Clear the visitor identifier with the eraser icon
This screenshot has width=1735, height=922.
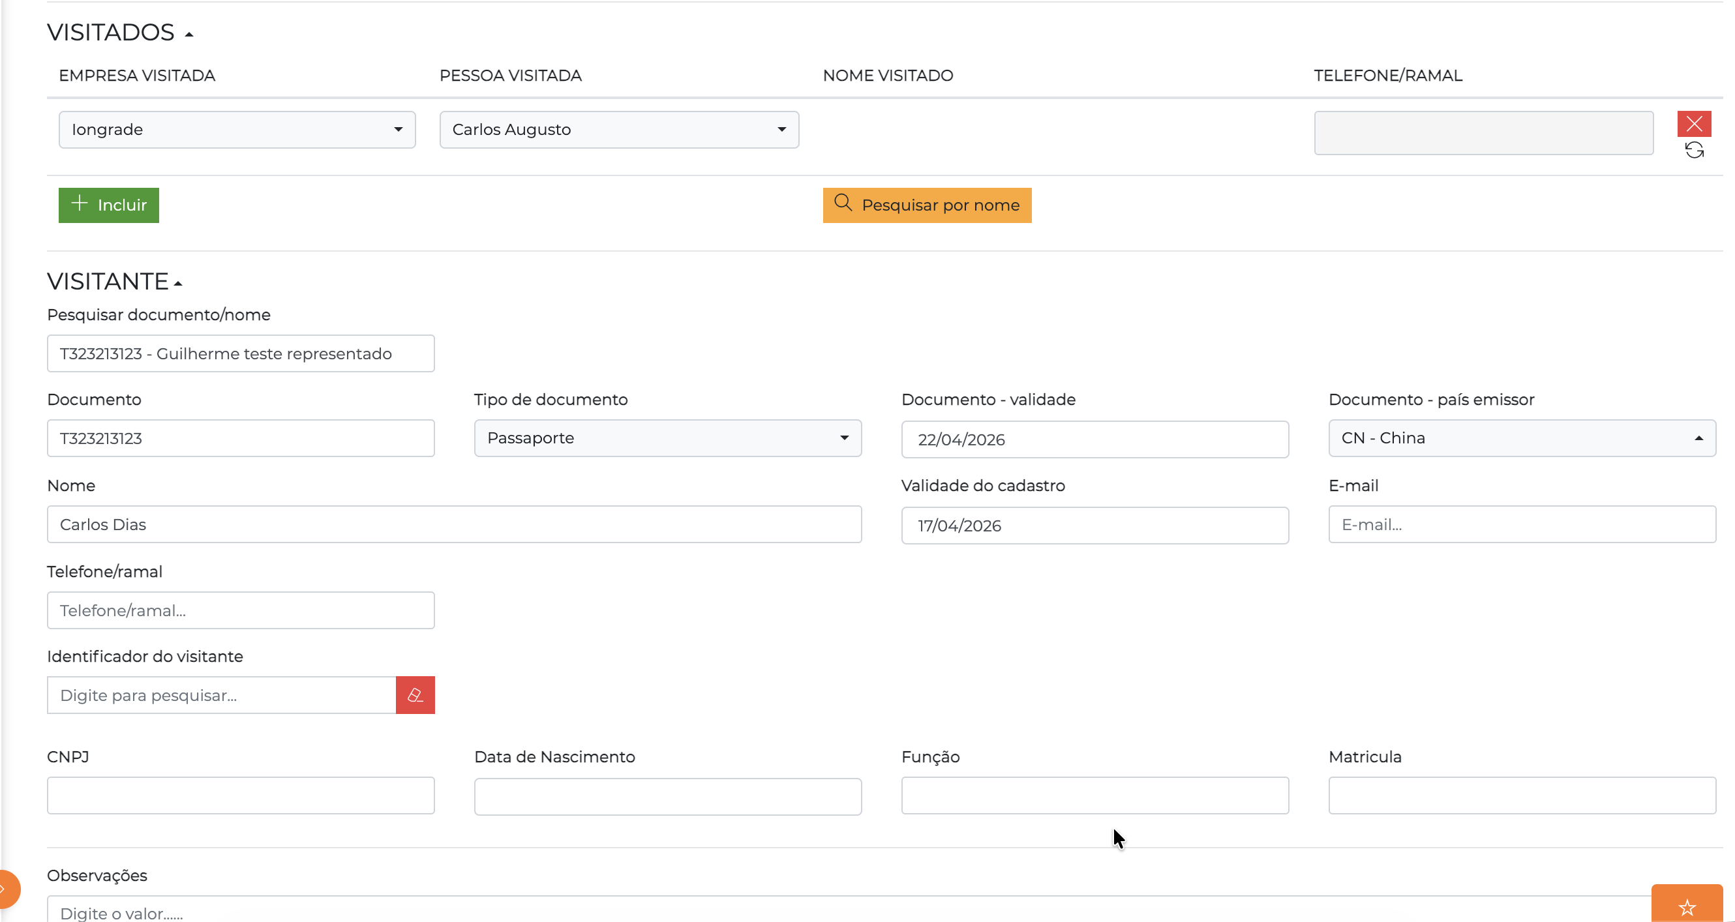coord(415,695)
